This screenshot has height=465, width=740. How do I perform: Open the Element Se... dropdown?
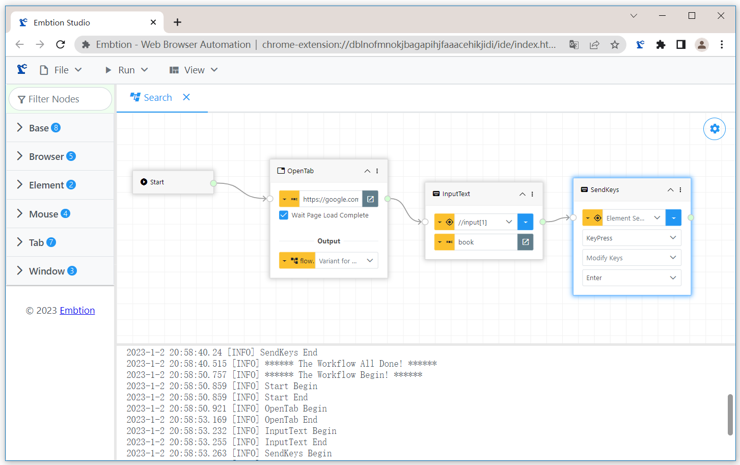634,218
